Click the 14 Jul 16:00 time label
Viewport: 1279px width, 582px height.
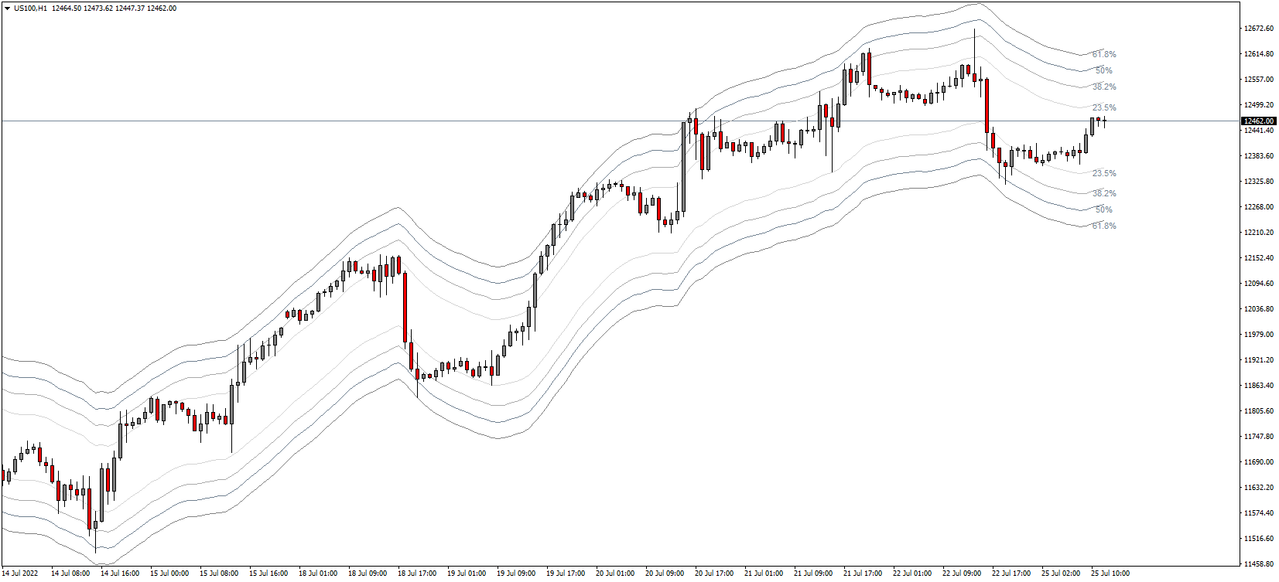click(x=120, y=573)
